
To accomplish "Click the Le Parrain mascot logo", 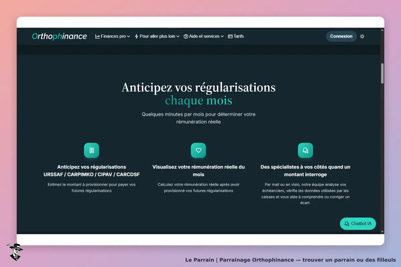I will coord(15,252).
